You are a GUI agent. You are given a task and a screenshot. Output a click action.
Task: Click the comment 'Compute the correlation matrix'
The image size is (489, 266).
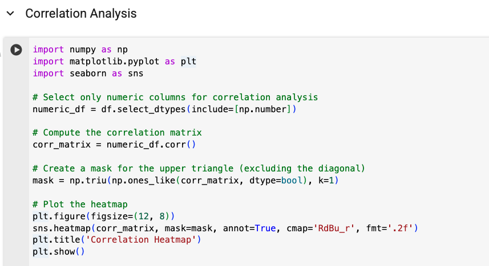pyautogui.click(x=117, y=133)
